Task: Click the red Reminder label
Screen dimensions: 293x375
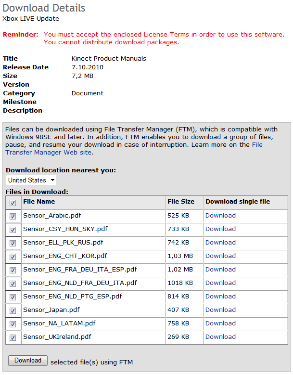Action: point(21,35)
